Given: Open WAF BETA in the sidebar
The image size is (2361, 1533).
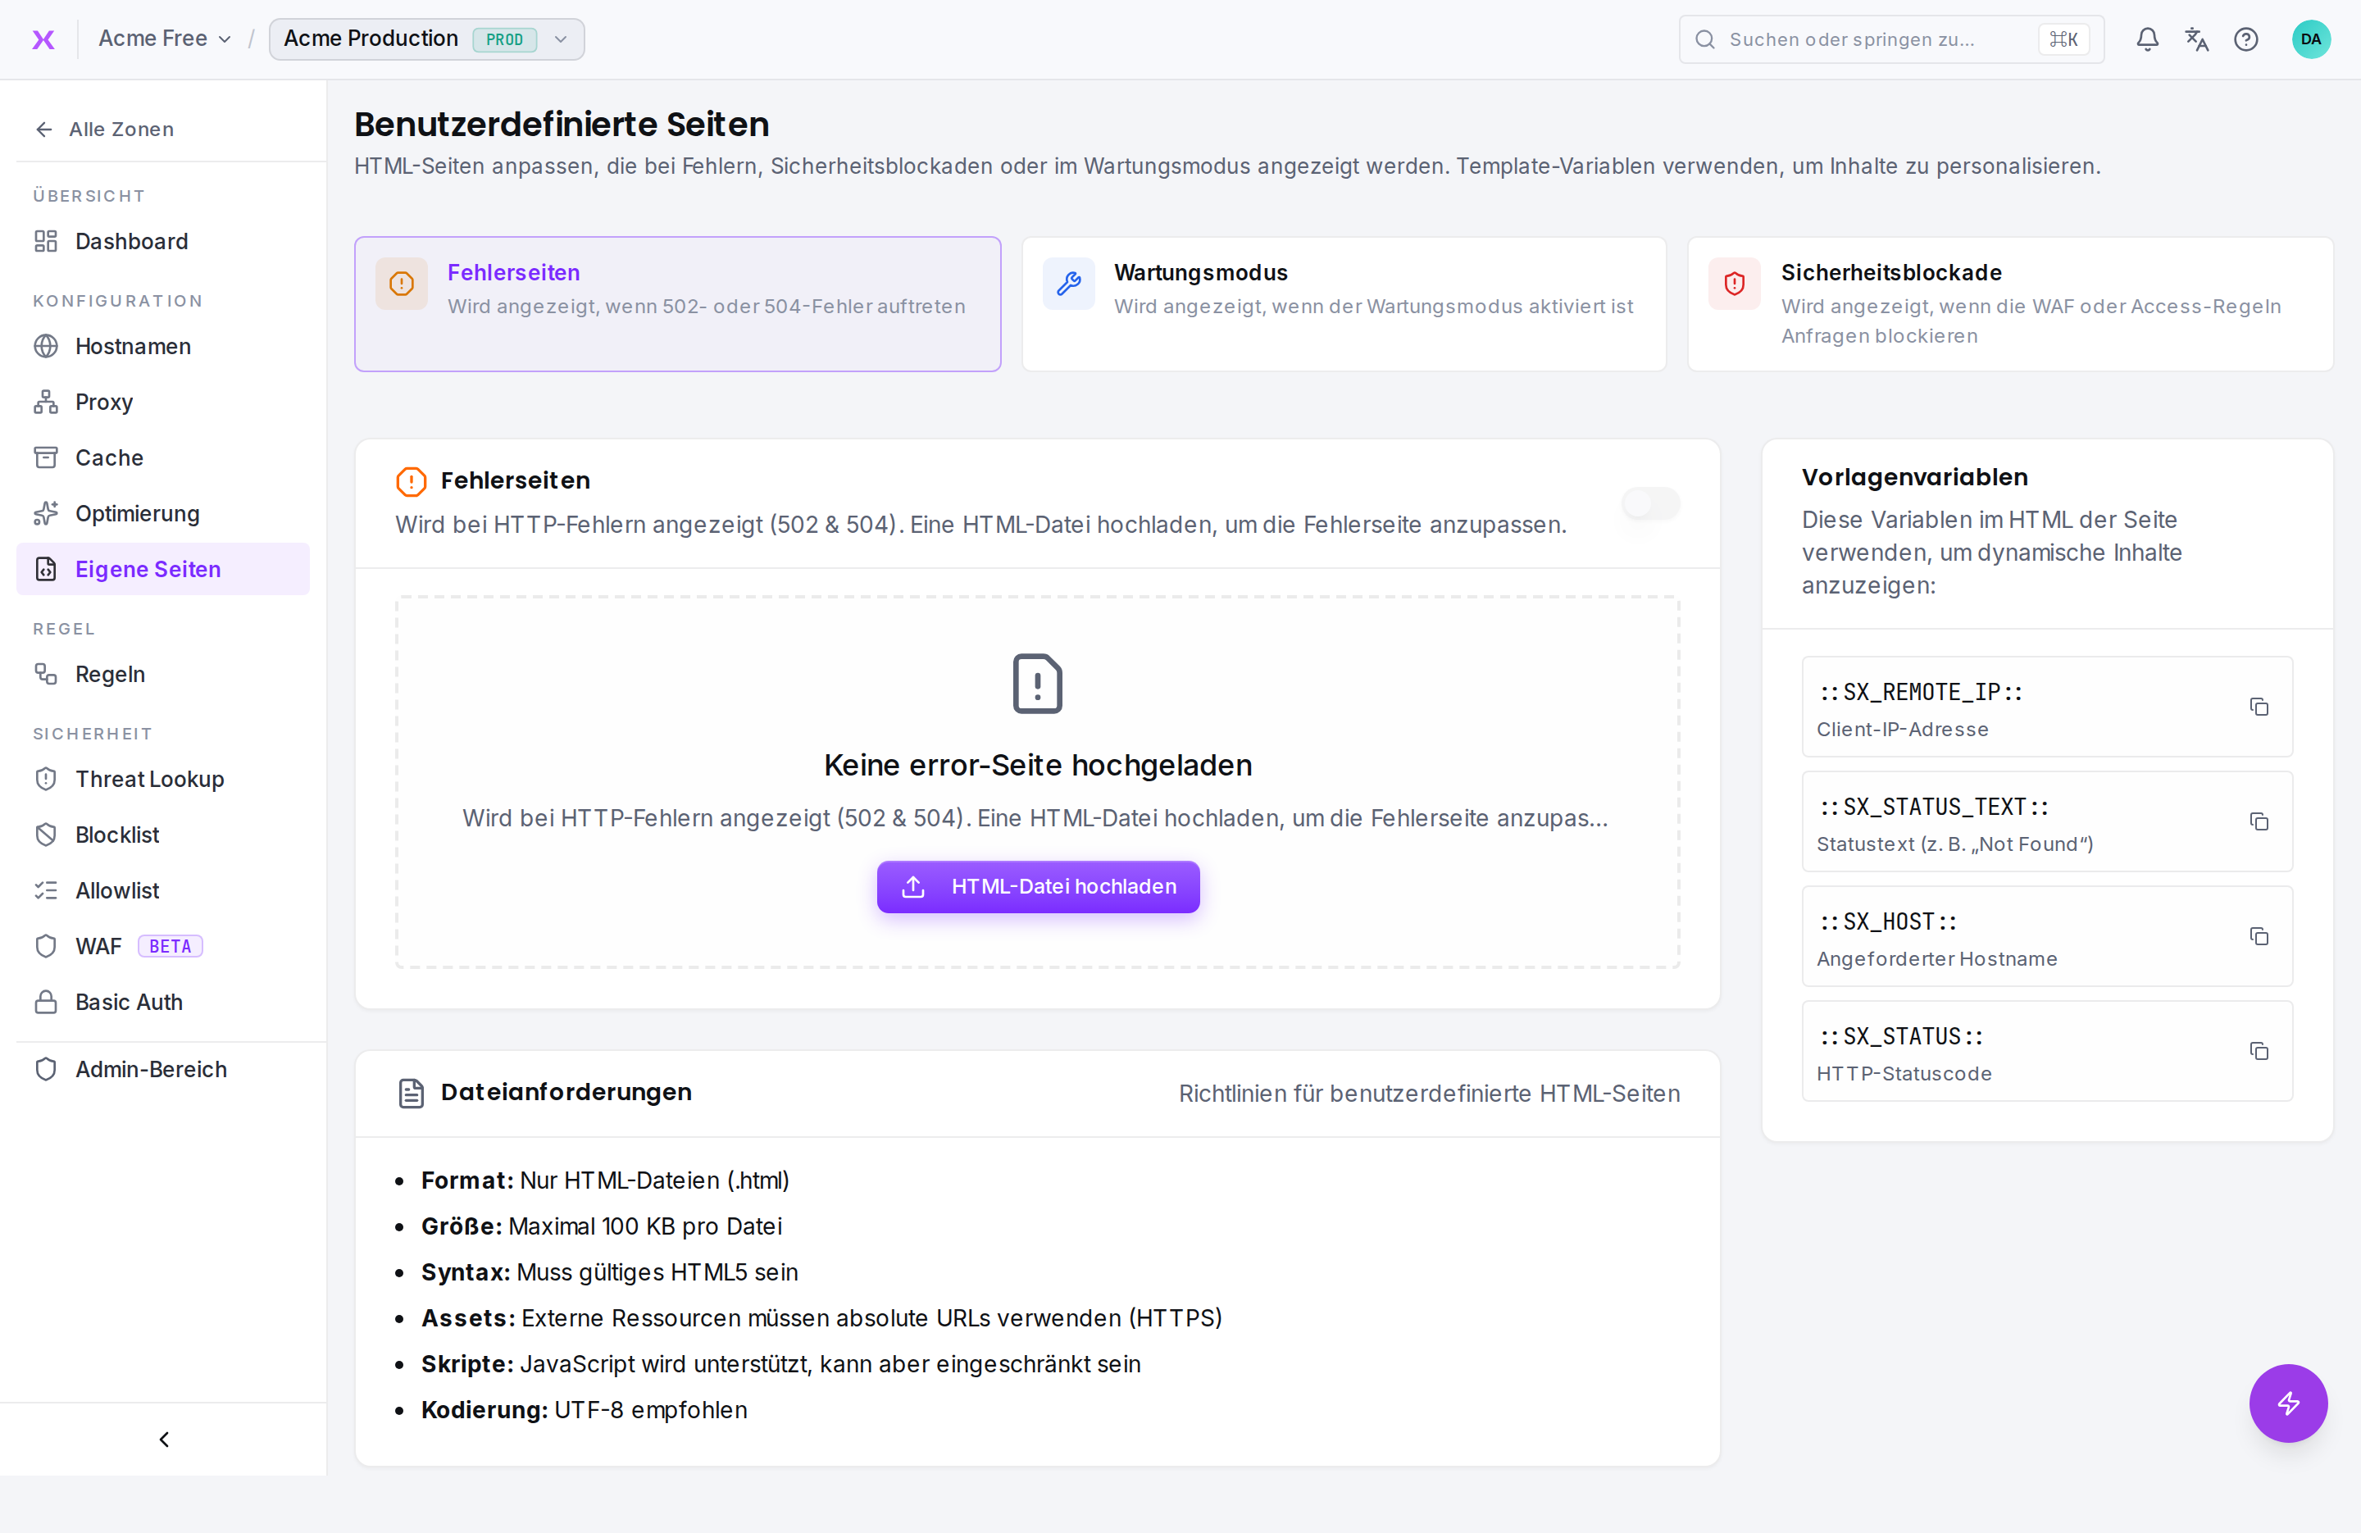Looking at the screenshot, I should pos(162,945).
